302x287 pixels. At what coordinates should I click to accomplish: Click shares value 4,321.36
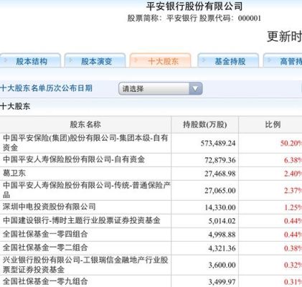tap(222, 248)
